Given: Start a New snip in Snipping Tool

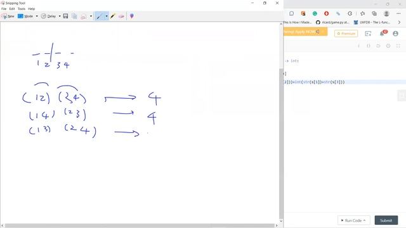Looking at the screenshot, I should point(8,16).
